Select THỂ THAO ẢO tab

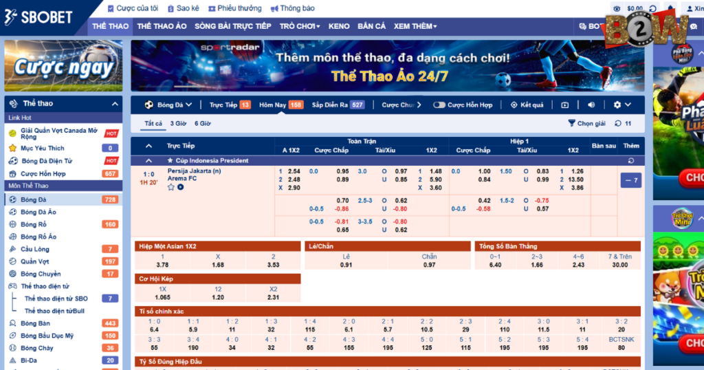pyautogui.click(x=162, y=26)
